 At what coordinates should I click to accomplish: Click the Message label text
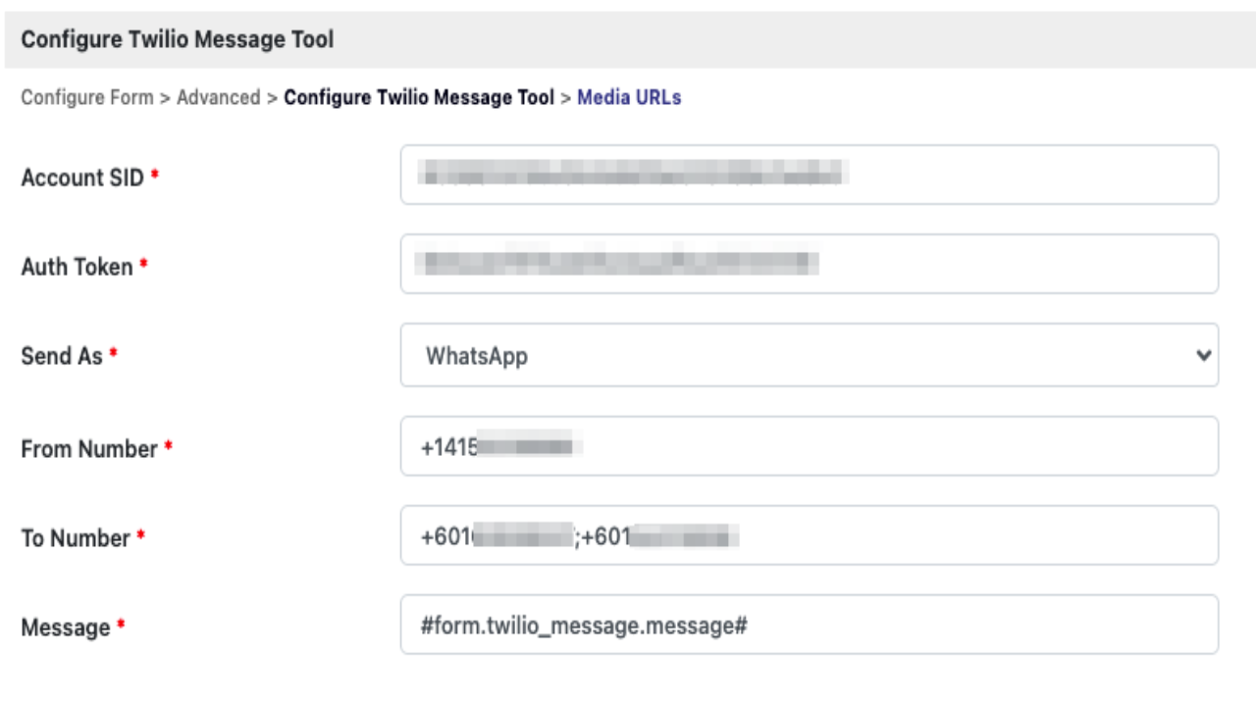click(66, 628)
